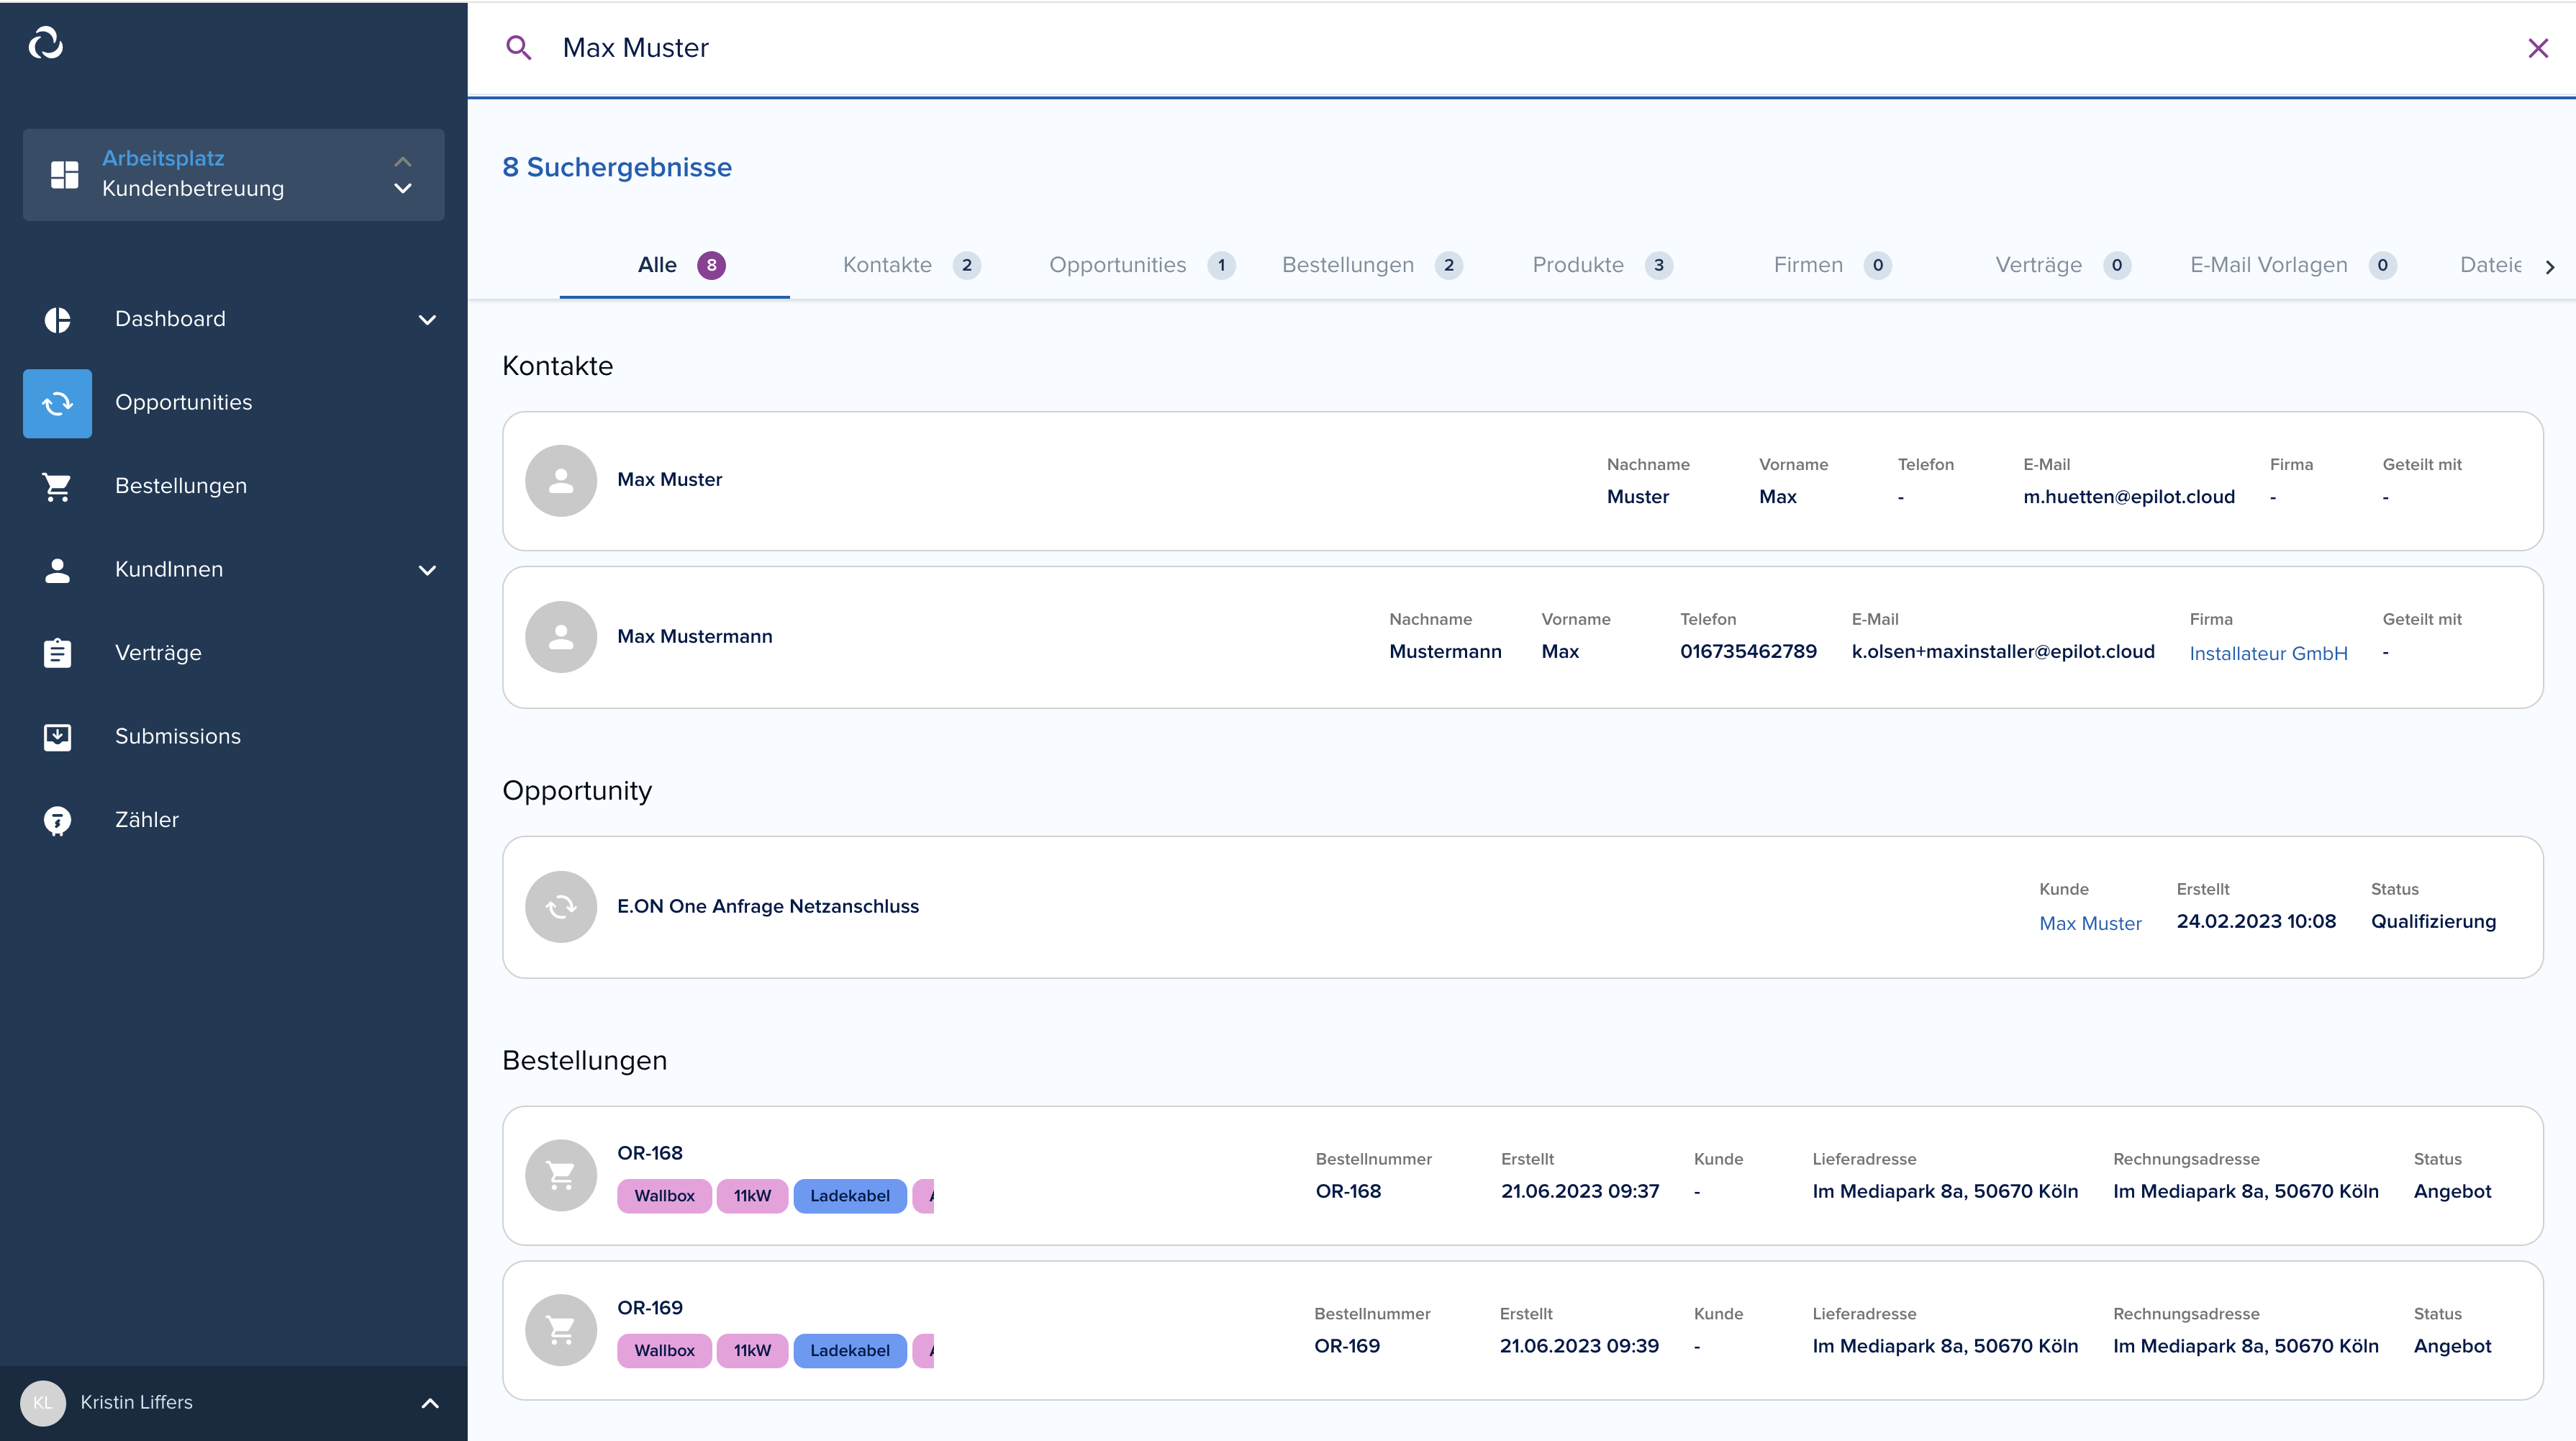
Task: Click the Arbeitsplatz grid icon
Action: pos(65,174)
